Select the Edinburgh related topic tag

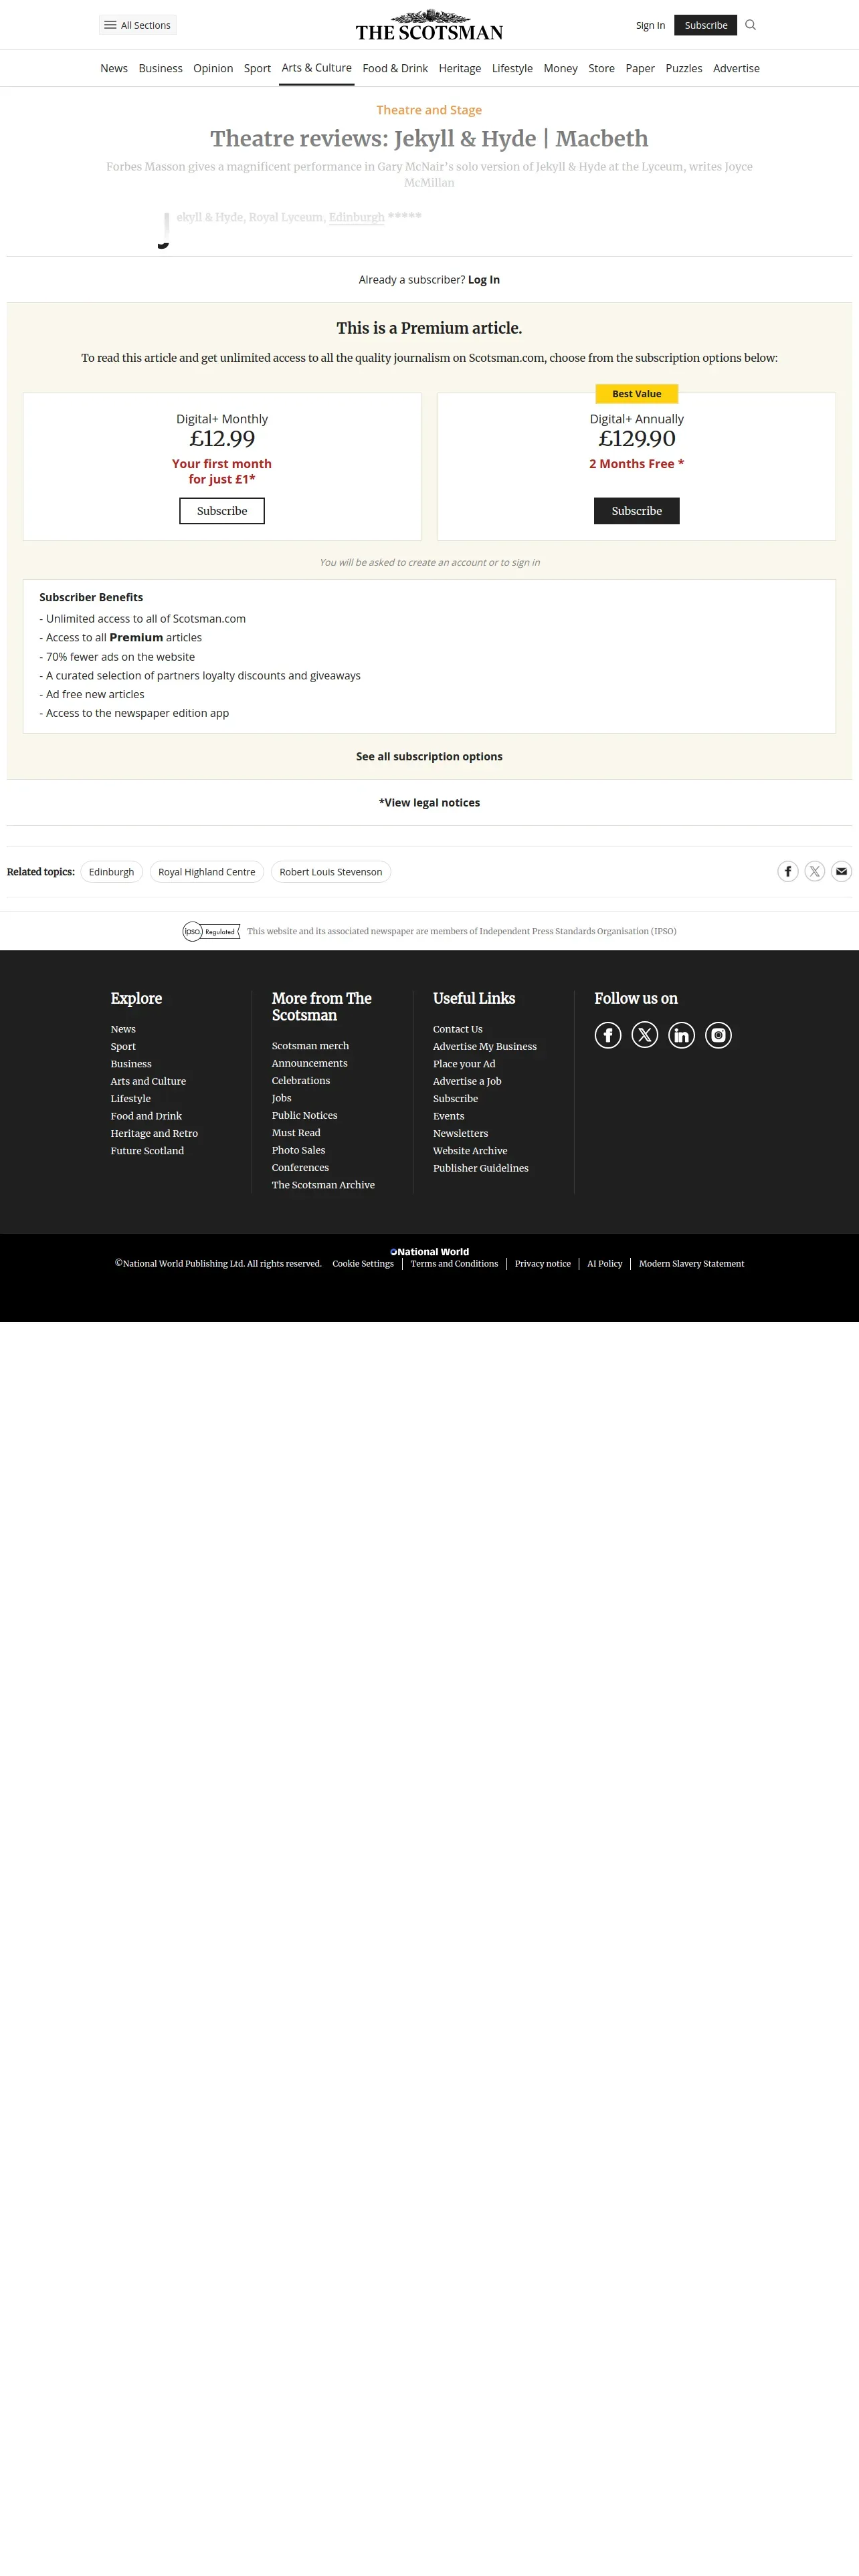pyautogui.click(x=111, y=872)
